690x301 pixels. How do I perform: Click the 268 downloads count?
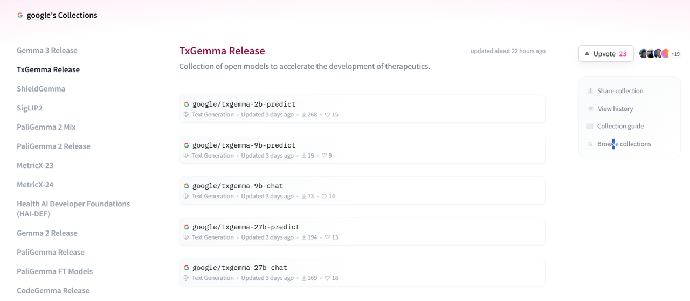coord(312,115)
